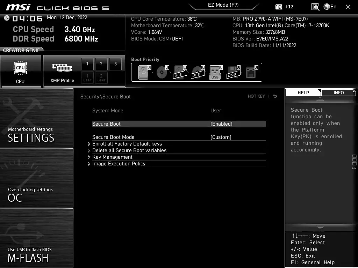Open the Secure Boot Mode [Custom] option
Viewport: 358px width, 268px height.
pos(221,137)
